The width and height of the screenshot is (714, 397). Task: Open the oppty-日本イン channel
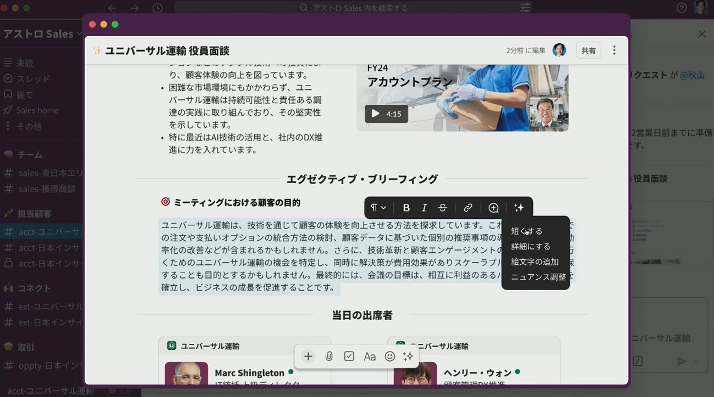coord(42,365)
